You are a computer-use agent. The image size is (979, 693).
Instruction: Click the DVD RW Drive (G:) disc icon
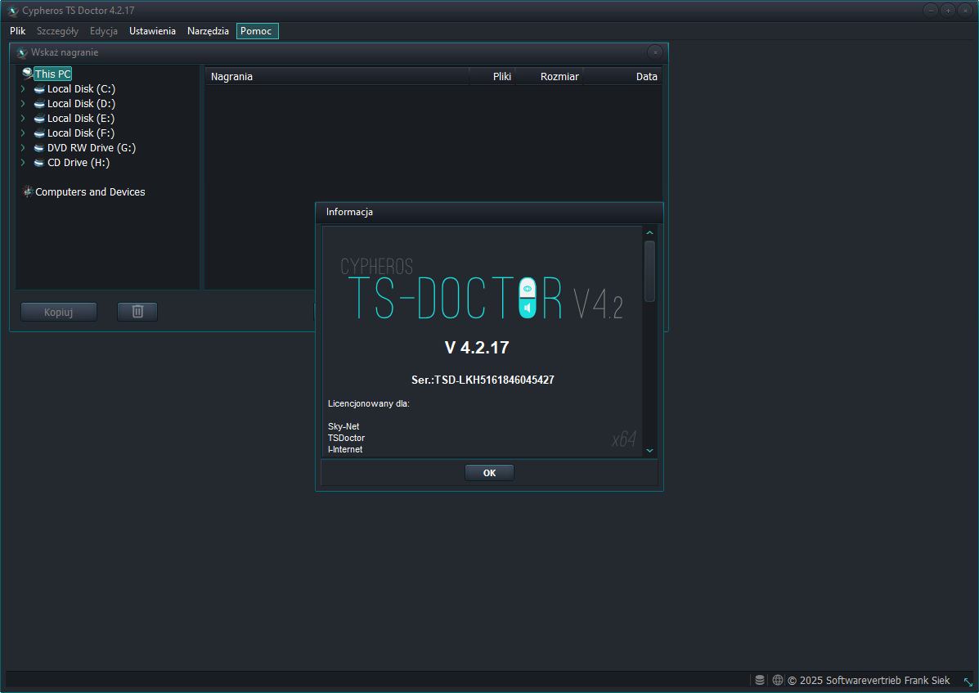39,148
